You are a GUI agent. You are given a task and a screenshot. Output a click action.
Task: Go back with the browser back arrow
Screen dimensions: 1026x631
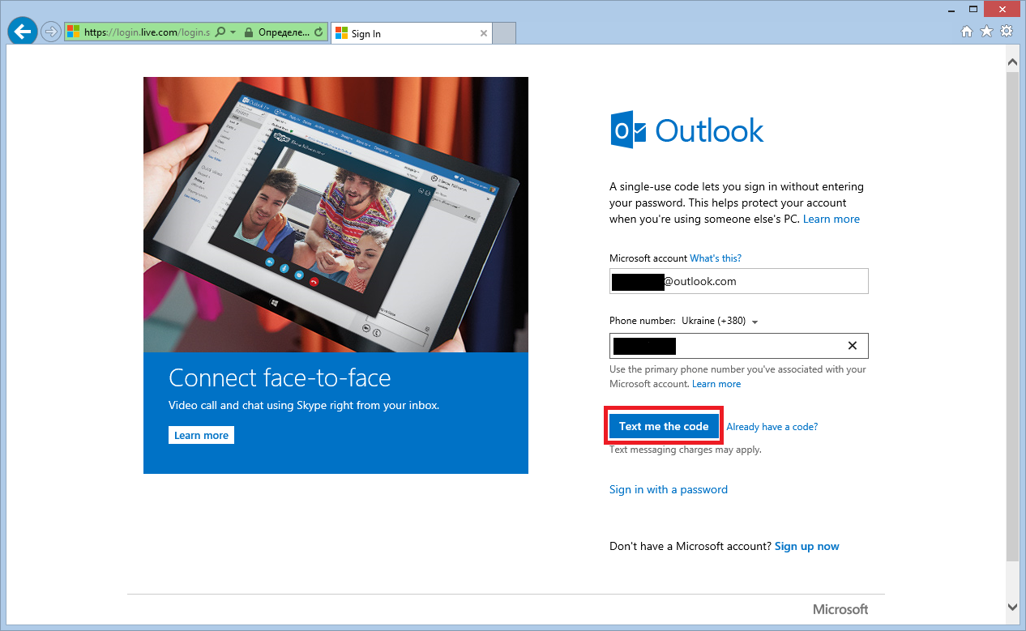pyautogui.click(x=22, y=32)
